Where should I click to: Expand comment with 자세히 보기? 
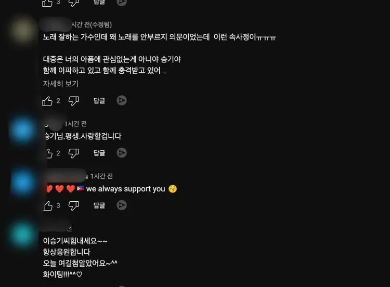pyautogui.click(x=61, y=84)
